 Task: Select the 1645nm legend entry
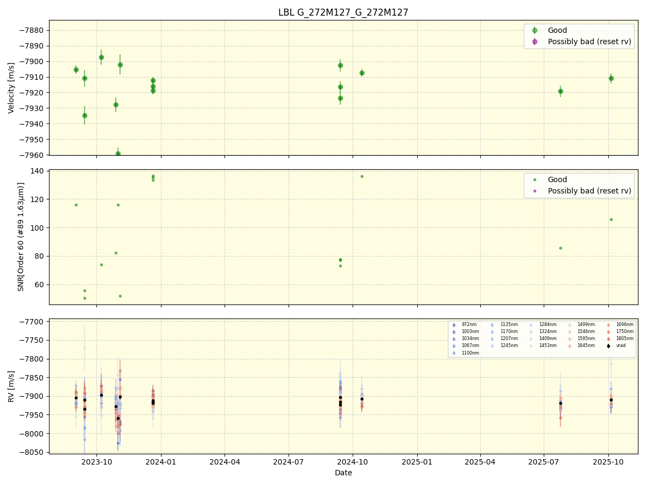click(x=586, y=345)
